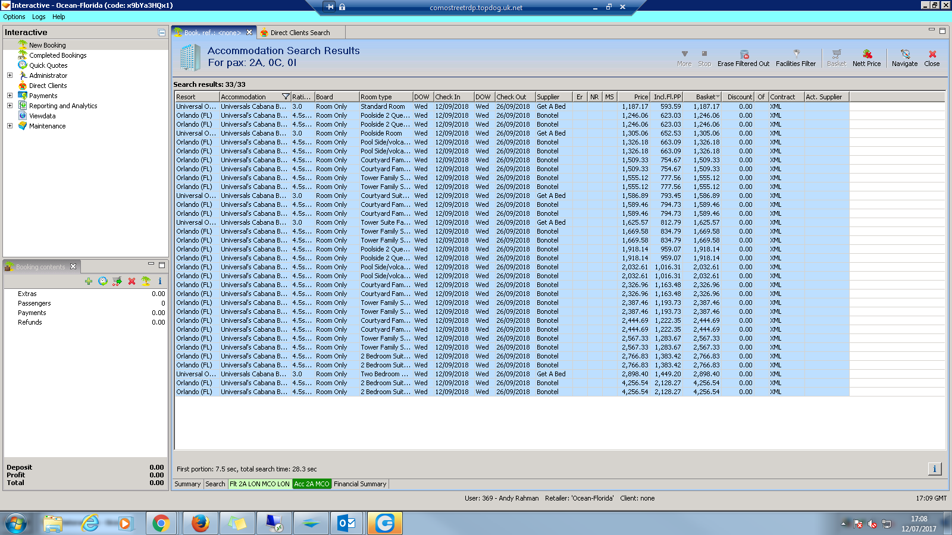Collapse the Interactive panel
The image size is (952, 535).
coord(162,33)
